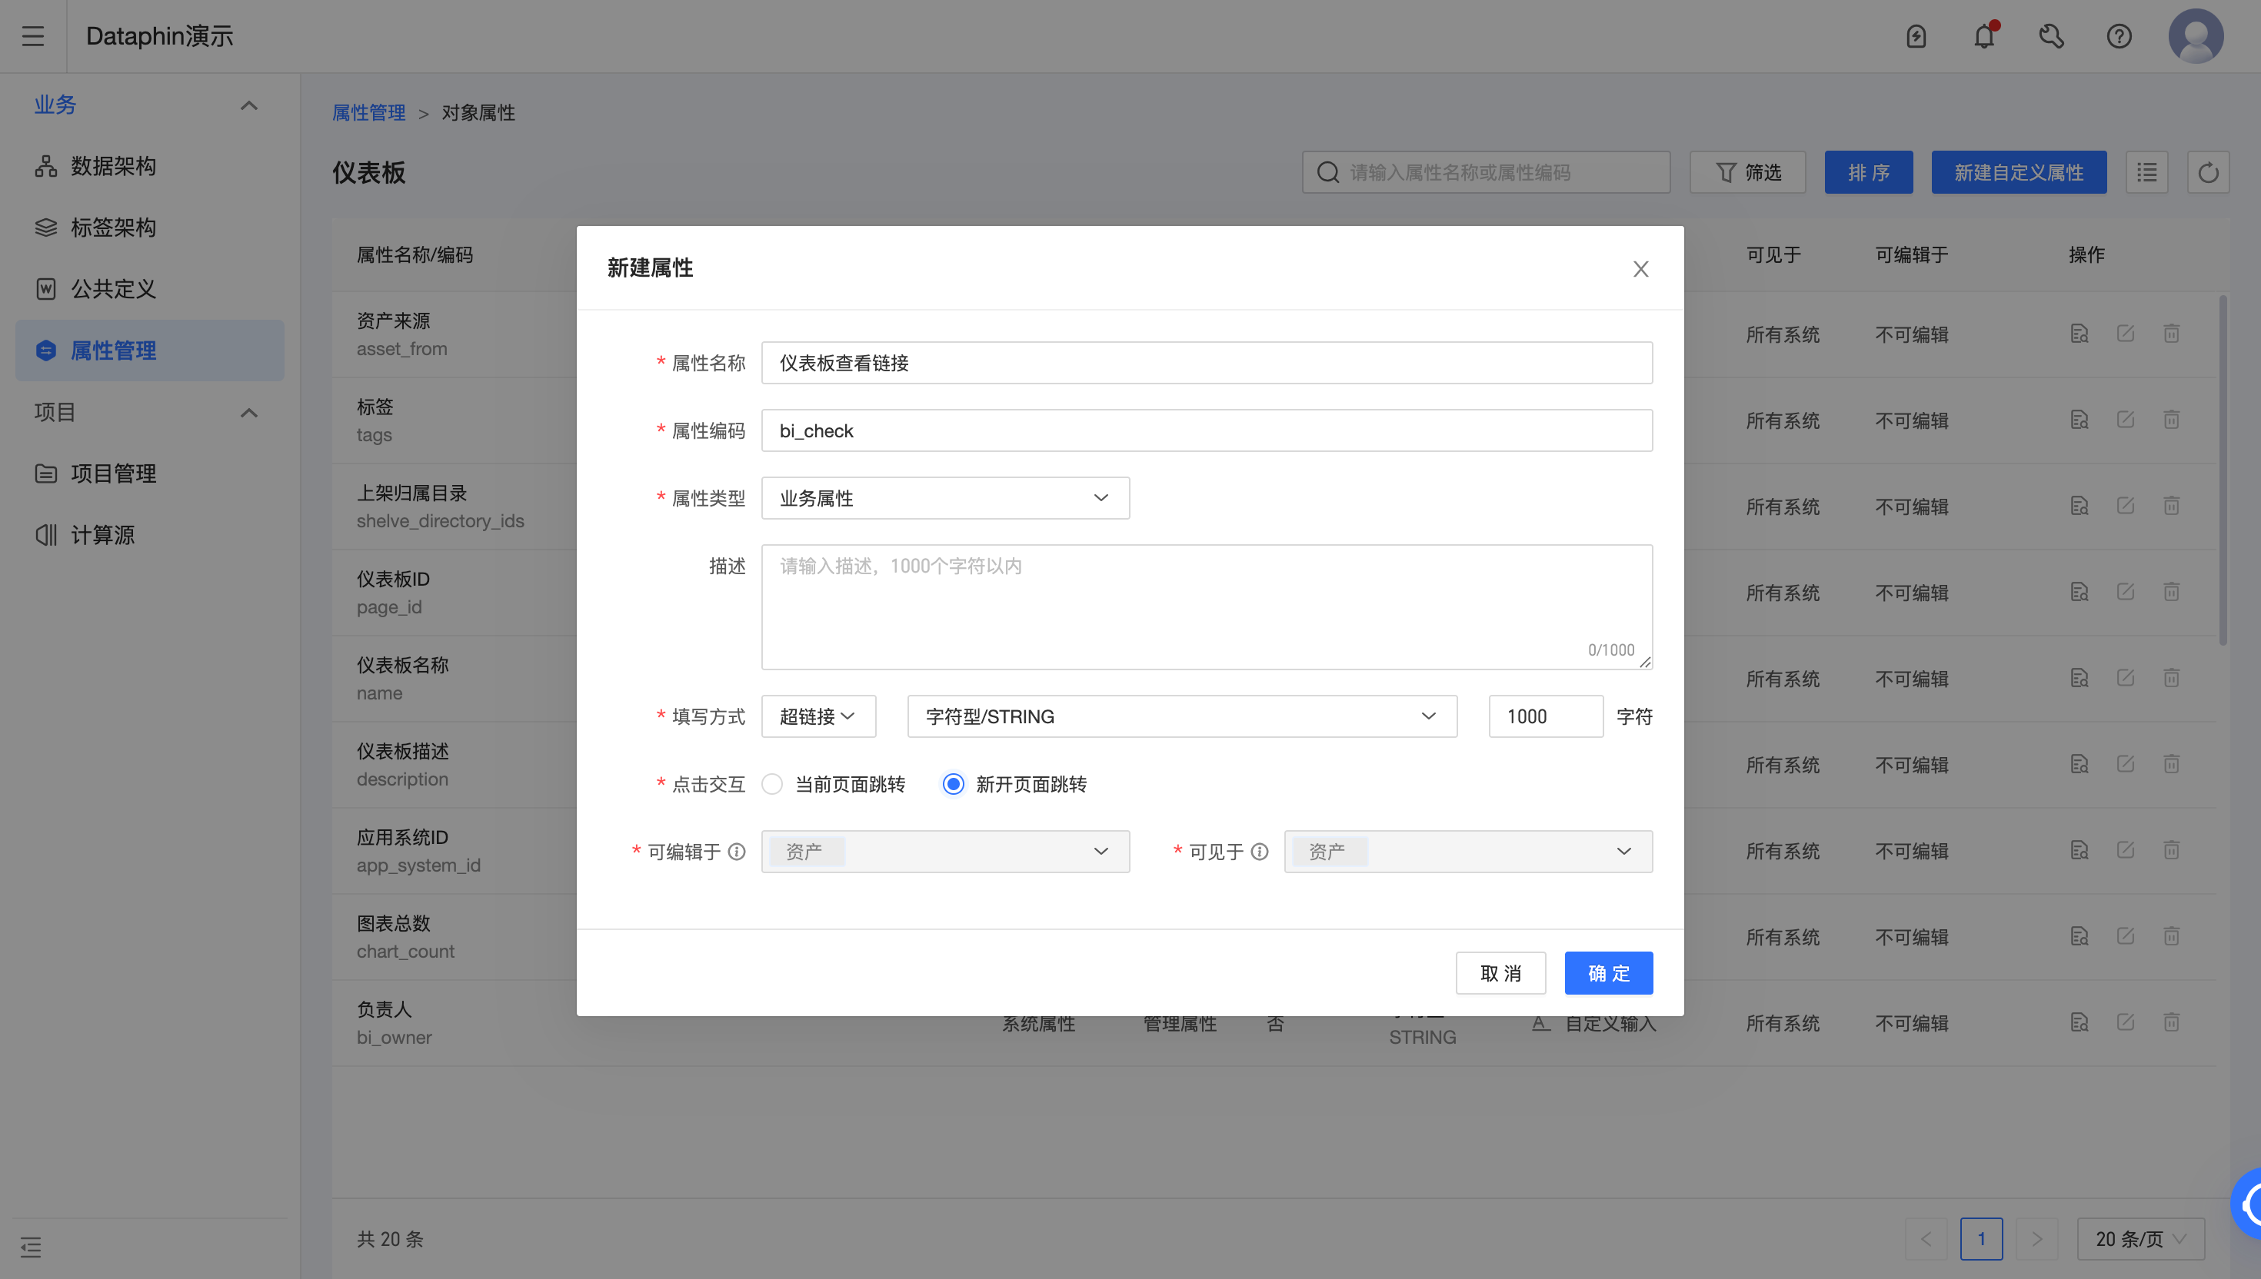This screenshot has width=2261, height=1279.
Task: Select 新开页面跳转 radio button
Action: click(954, 783)
